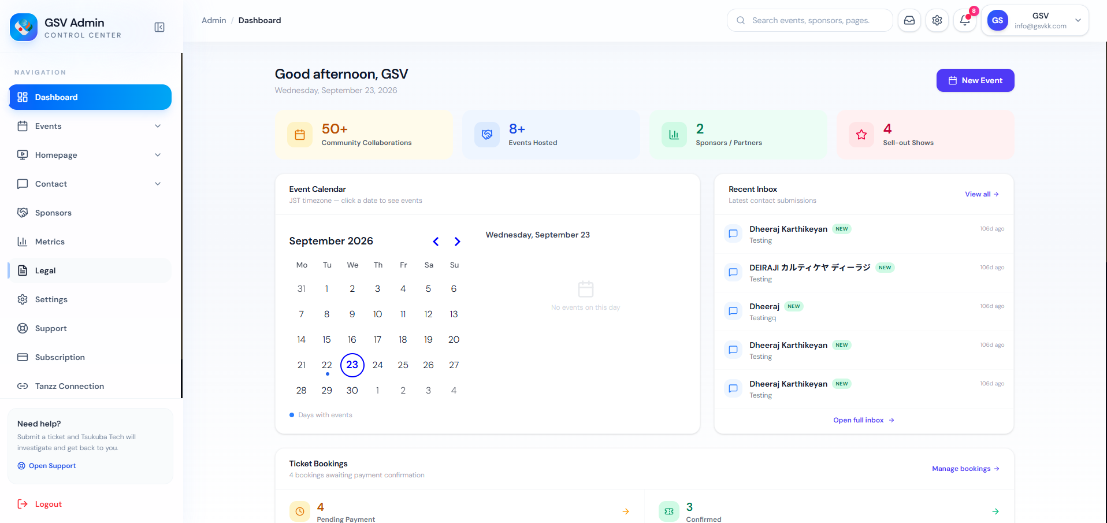This screenshot has width=1107, height=523.
Task: Click Admin breadcrumb link
Action: coord(214,20)
